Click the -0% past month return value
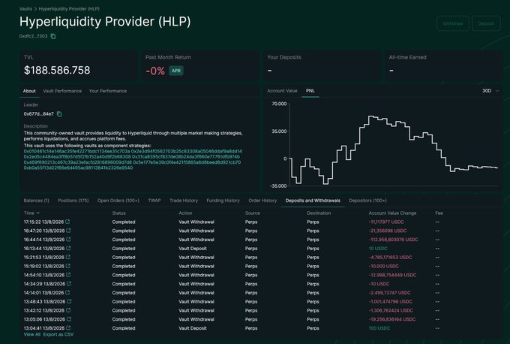 point(155,71)
